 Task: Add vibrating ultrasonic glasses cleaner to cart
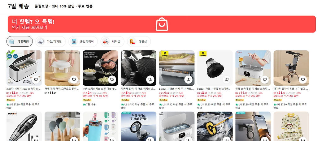pos(265,79)
